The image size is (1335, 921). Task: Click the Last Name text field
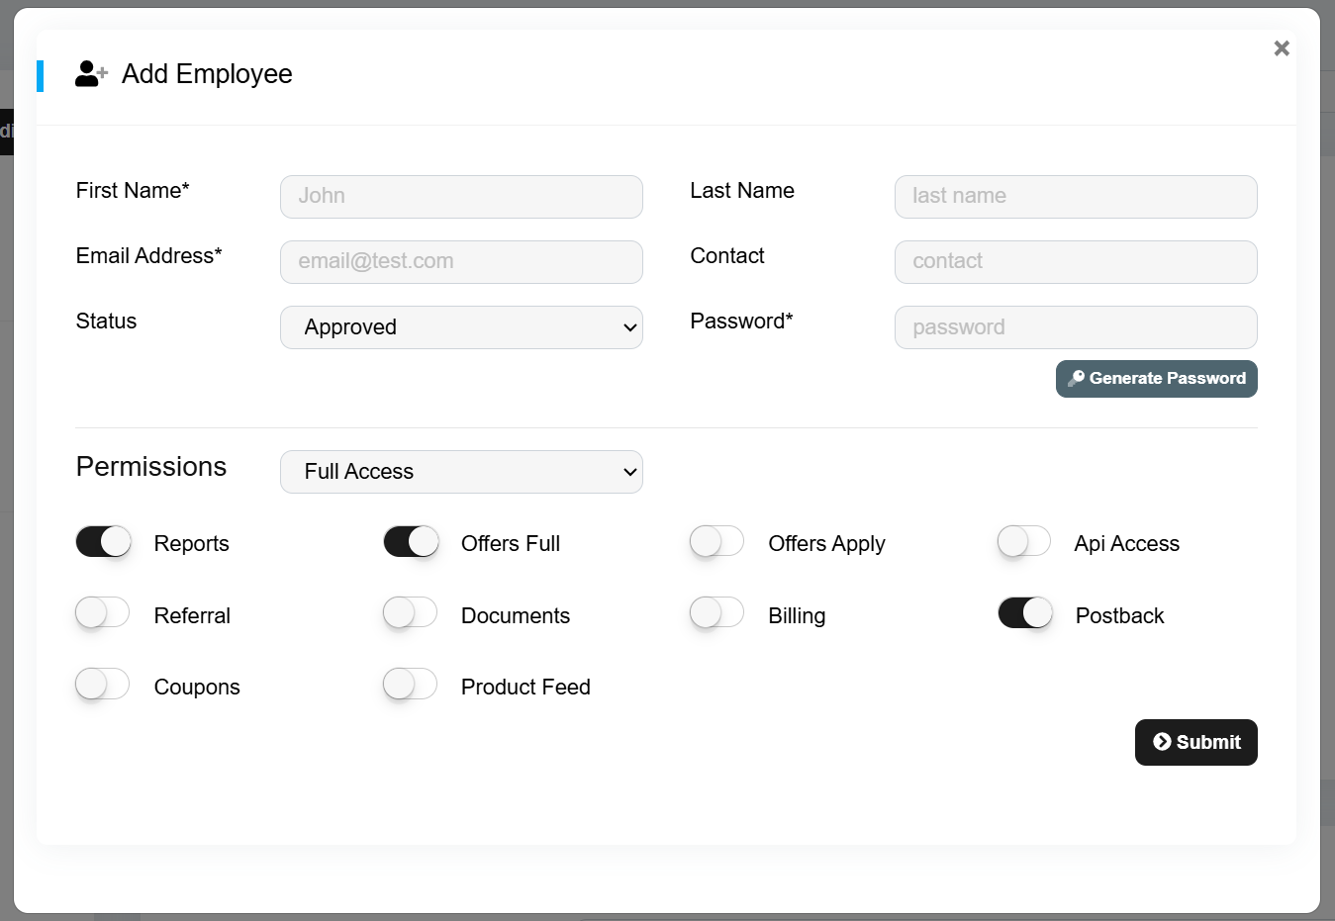[1076, 197]
